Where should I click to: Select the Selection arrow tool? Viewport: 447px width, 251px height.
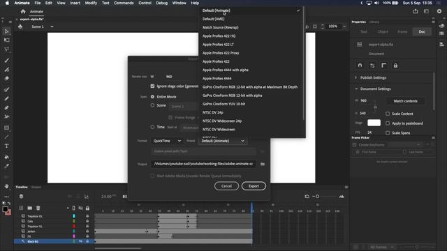(6, 31)
